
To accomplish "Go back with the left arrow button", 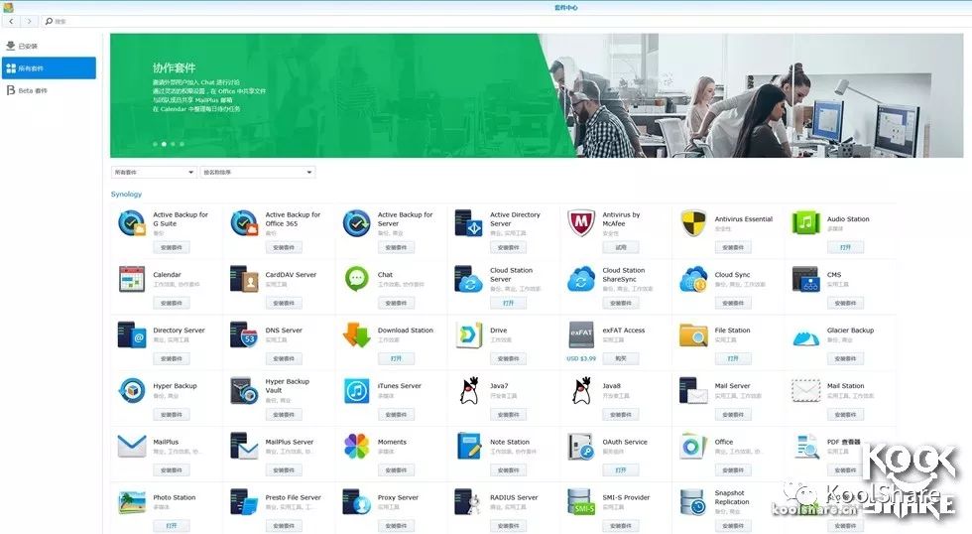I will [x=11, y=21].
